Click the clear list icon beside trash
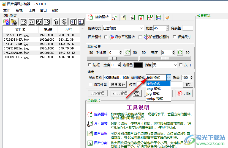Image resolution: width=228 pixels, height=148 pixels. 64,22
